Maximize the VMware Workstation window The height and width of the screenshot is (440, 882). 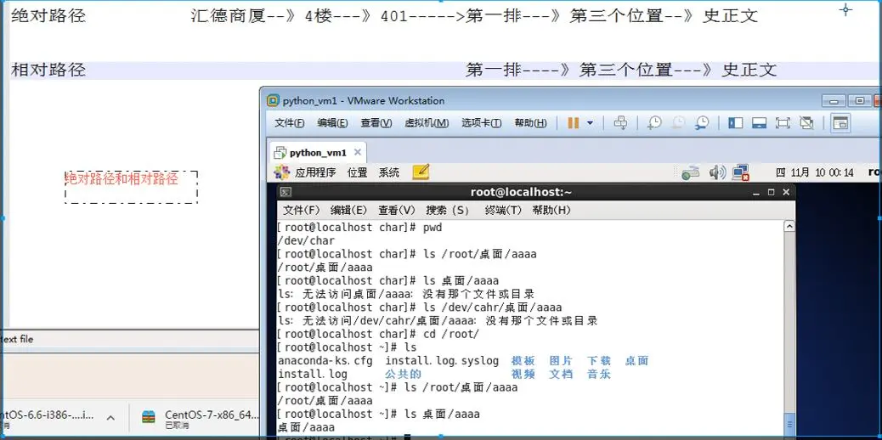[860, 101]
